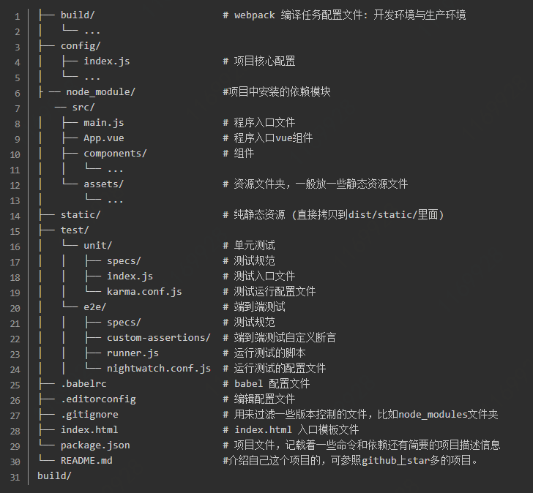Click karma.conf.js text
This screenshot has width=533, height=493.
(144, 292)
